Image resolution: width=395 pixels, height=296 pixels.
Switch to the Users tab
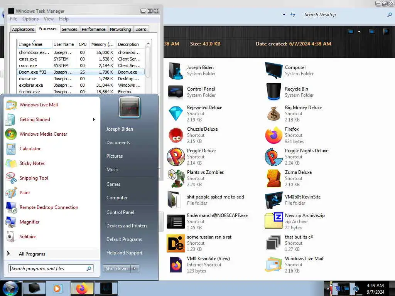coord(140,29)
